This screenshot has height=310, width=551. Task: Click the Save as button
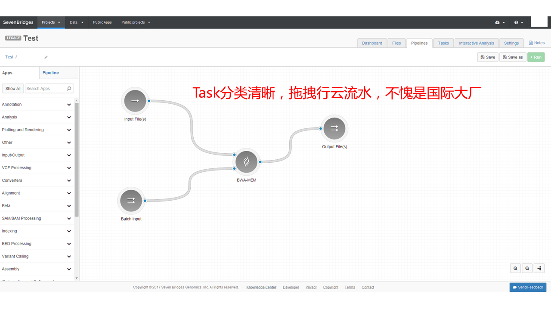(x=513, y=57)
